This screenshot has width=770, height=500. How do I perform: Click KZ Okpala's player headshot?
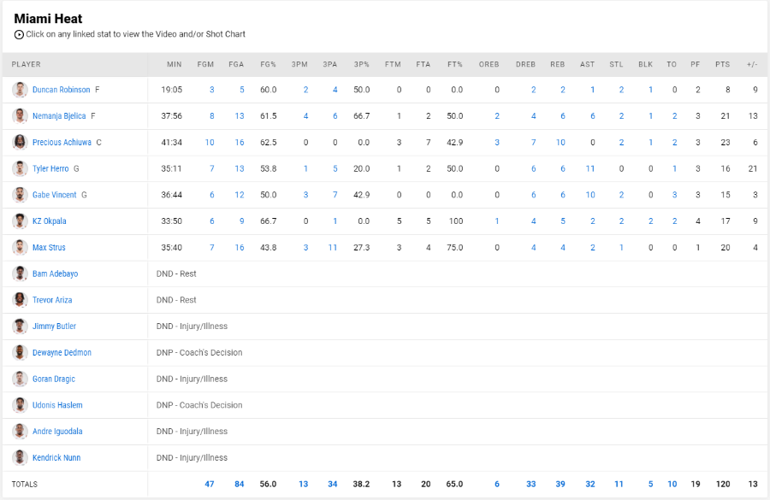pyautogui.click(x=20, y=221)
